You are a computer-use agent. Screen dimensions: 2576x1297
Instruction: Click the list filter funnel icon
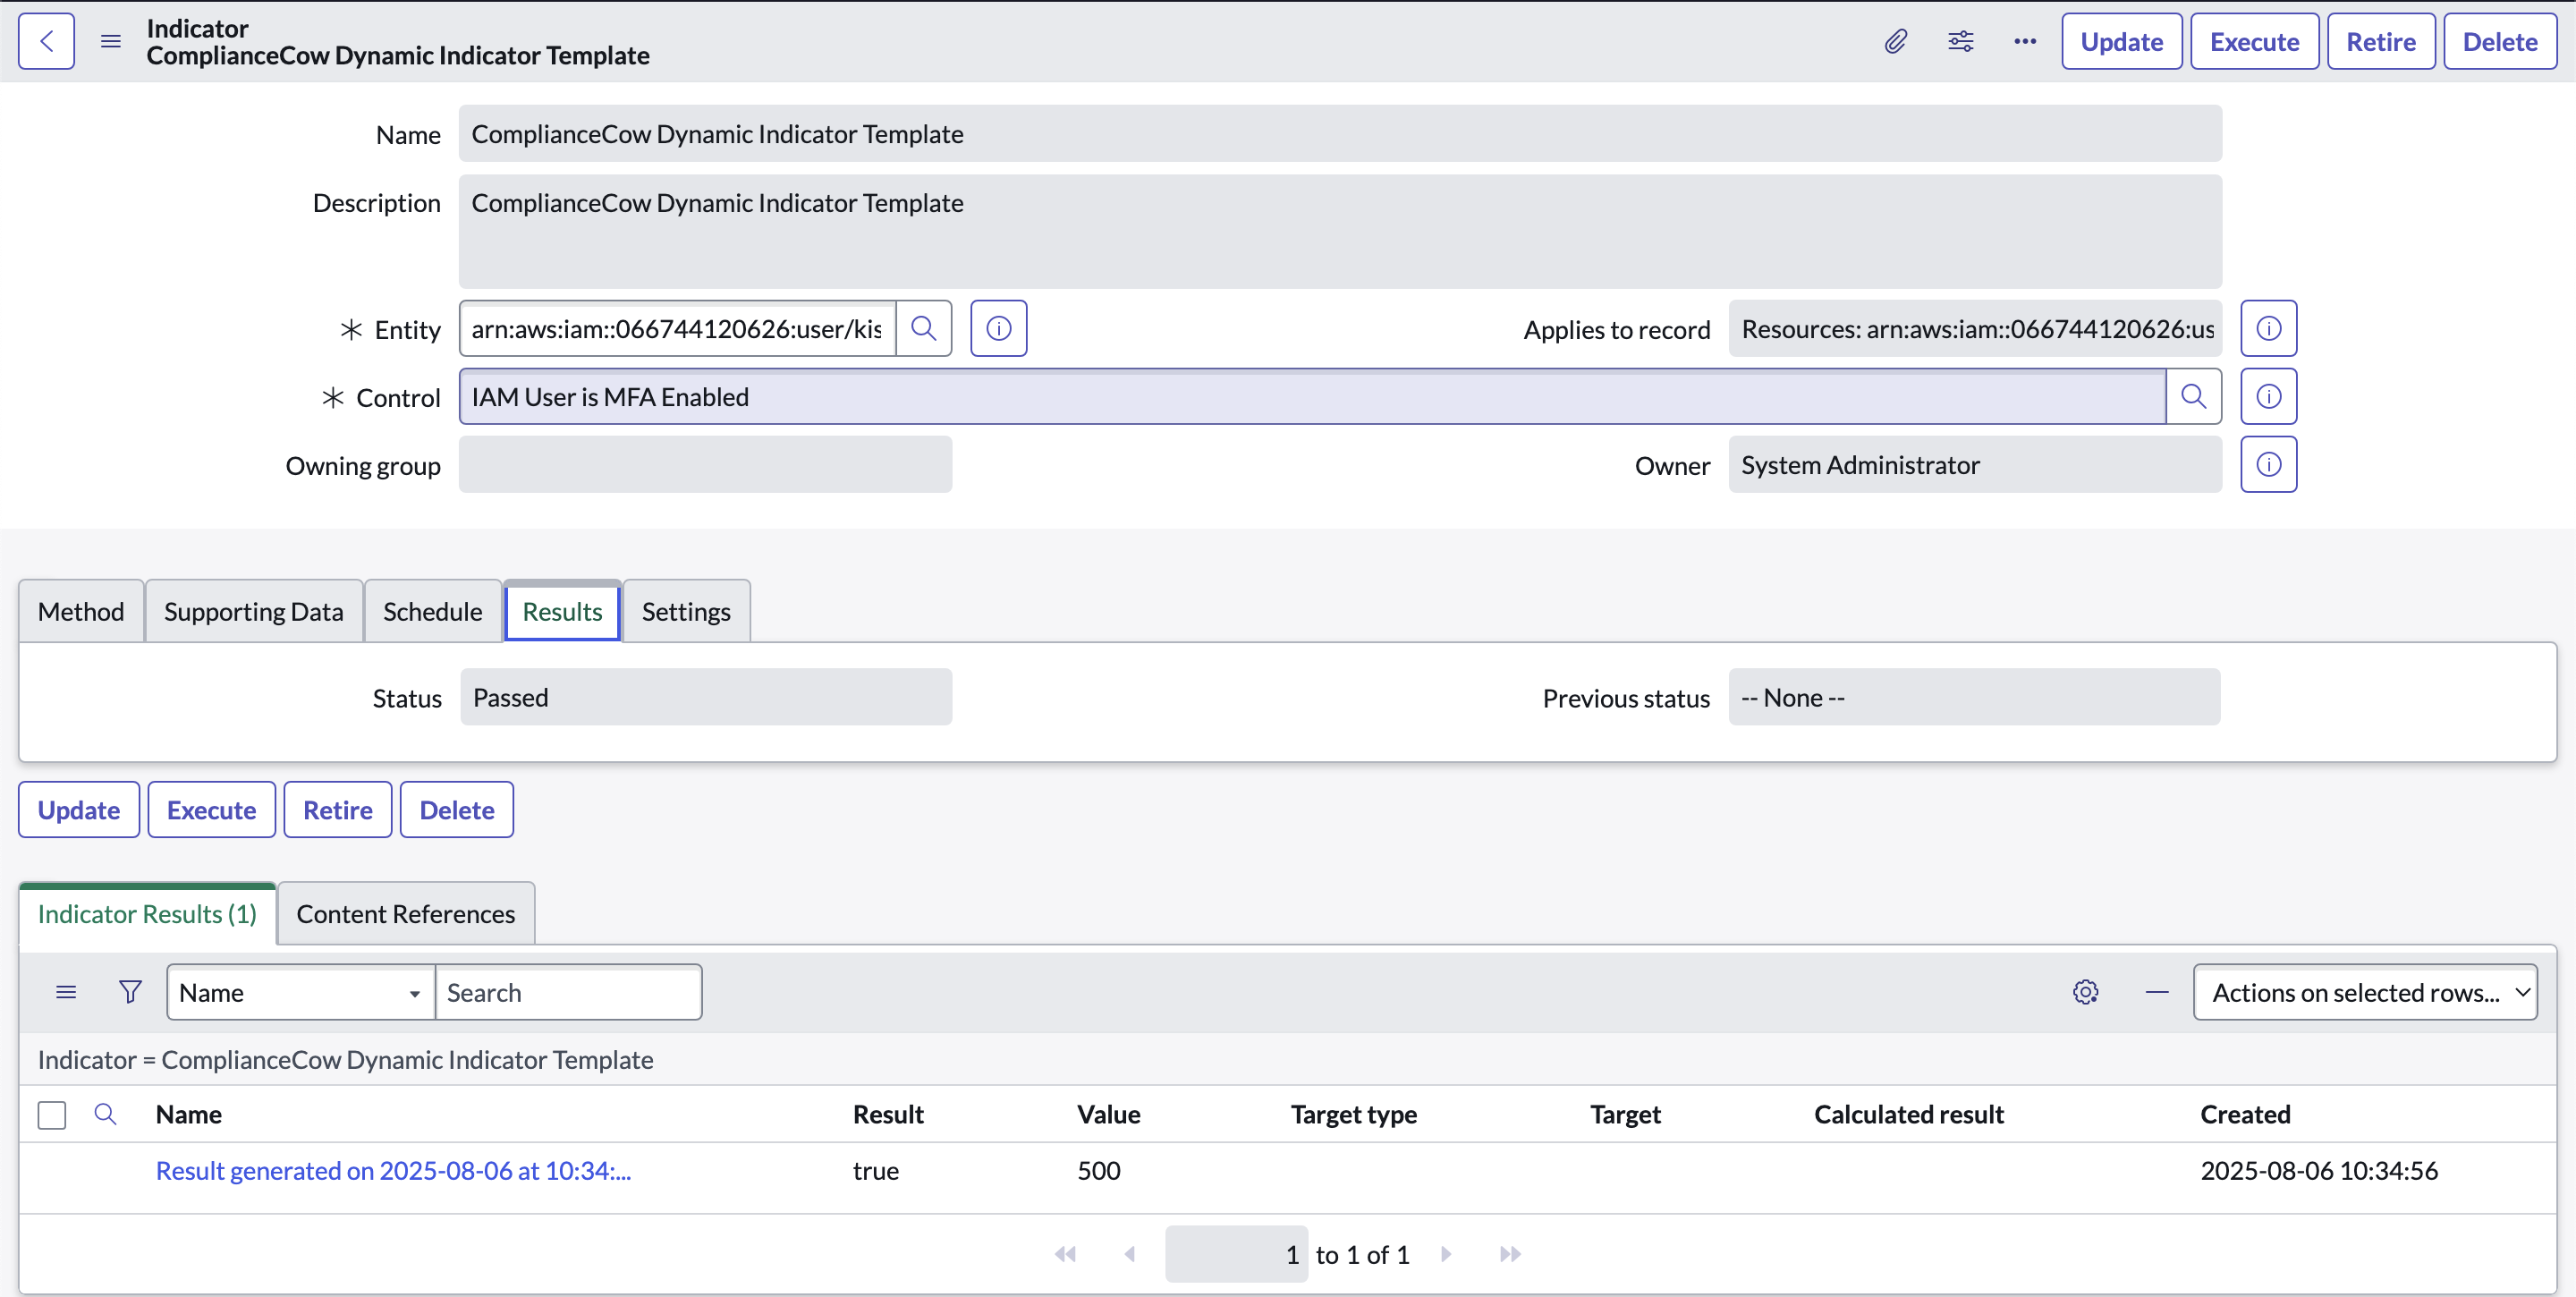click(130, 992)
